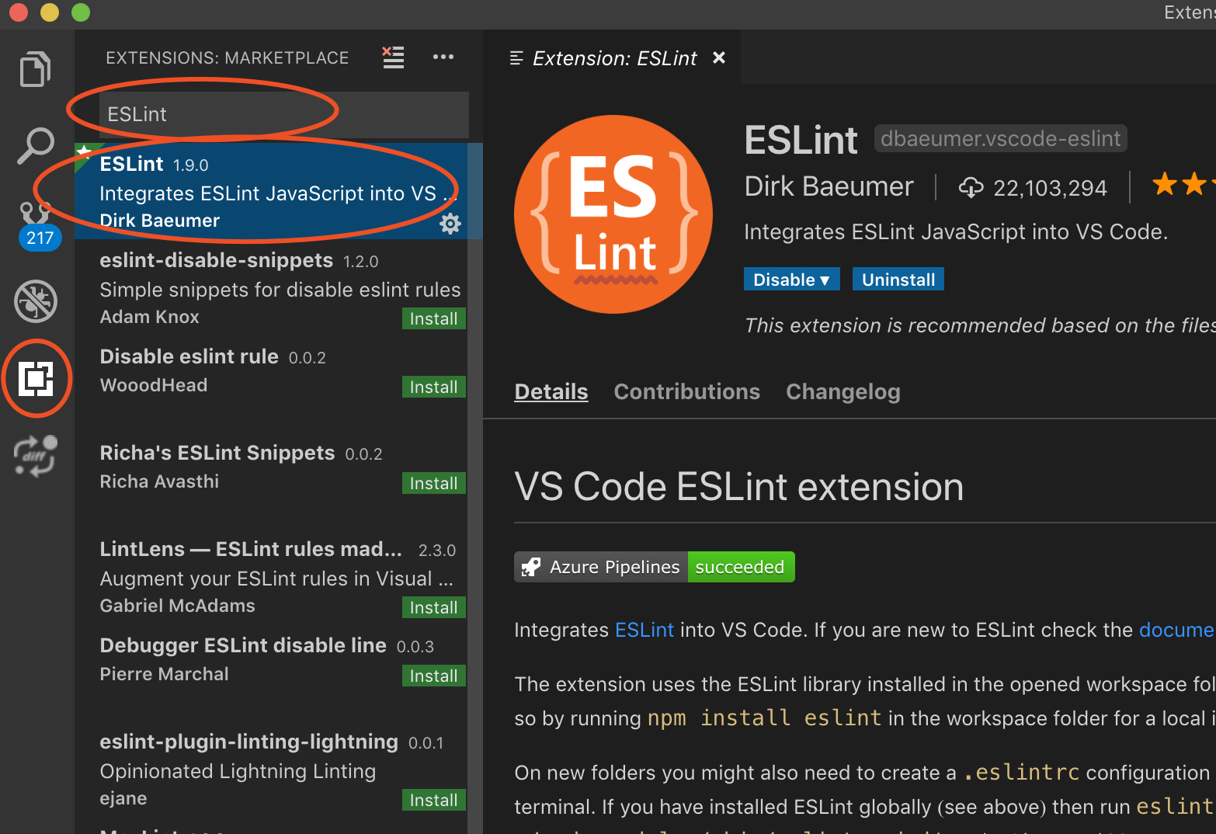The image size is (1216, 834).
Task: Switch to the Details tab
Action: pos(551,391)
